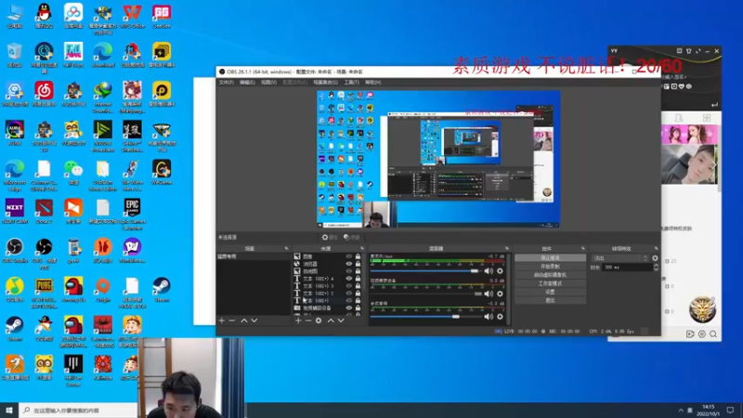Add a new scene with plus icon
Viewport: 743px width, 418px height.
pyautogui.click(x=221, y=320)
